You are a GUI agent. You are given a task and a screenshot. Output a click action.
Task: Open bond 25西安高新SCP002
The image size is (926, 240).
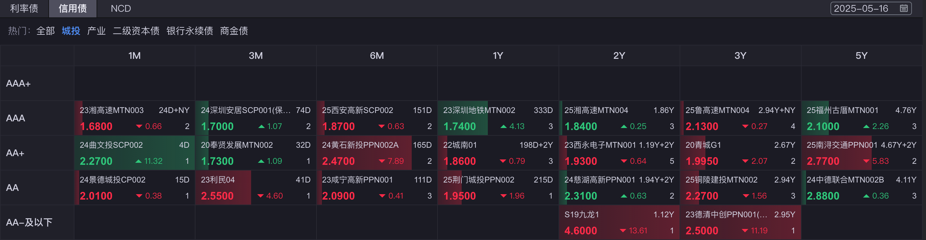point(357,110)
